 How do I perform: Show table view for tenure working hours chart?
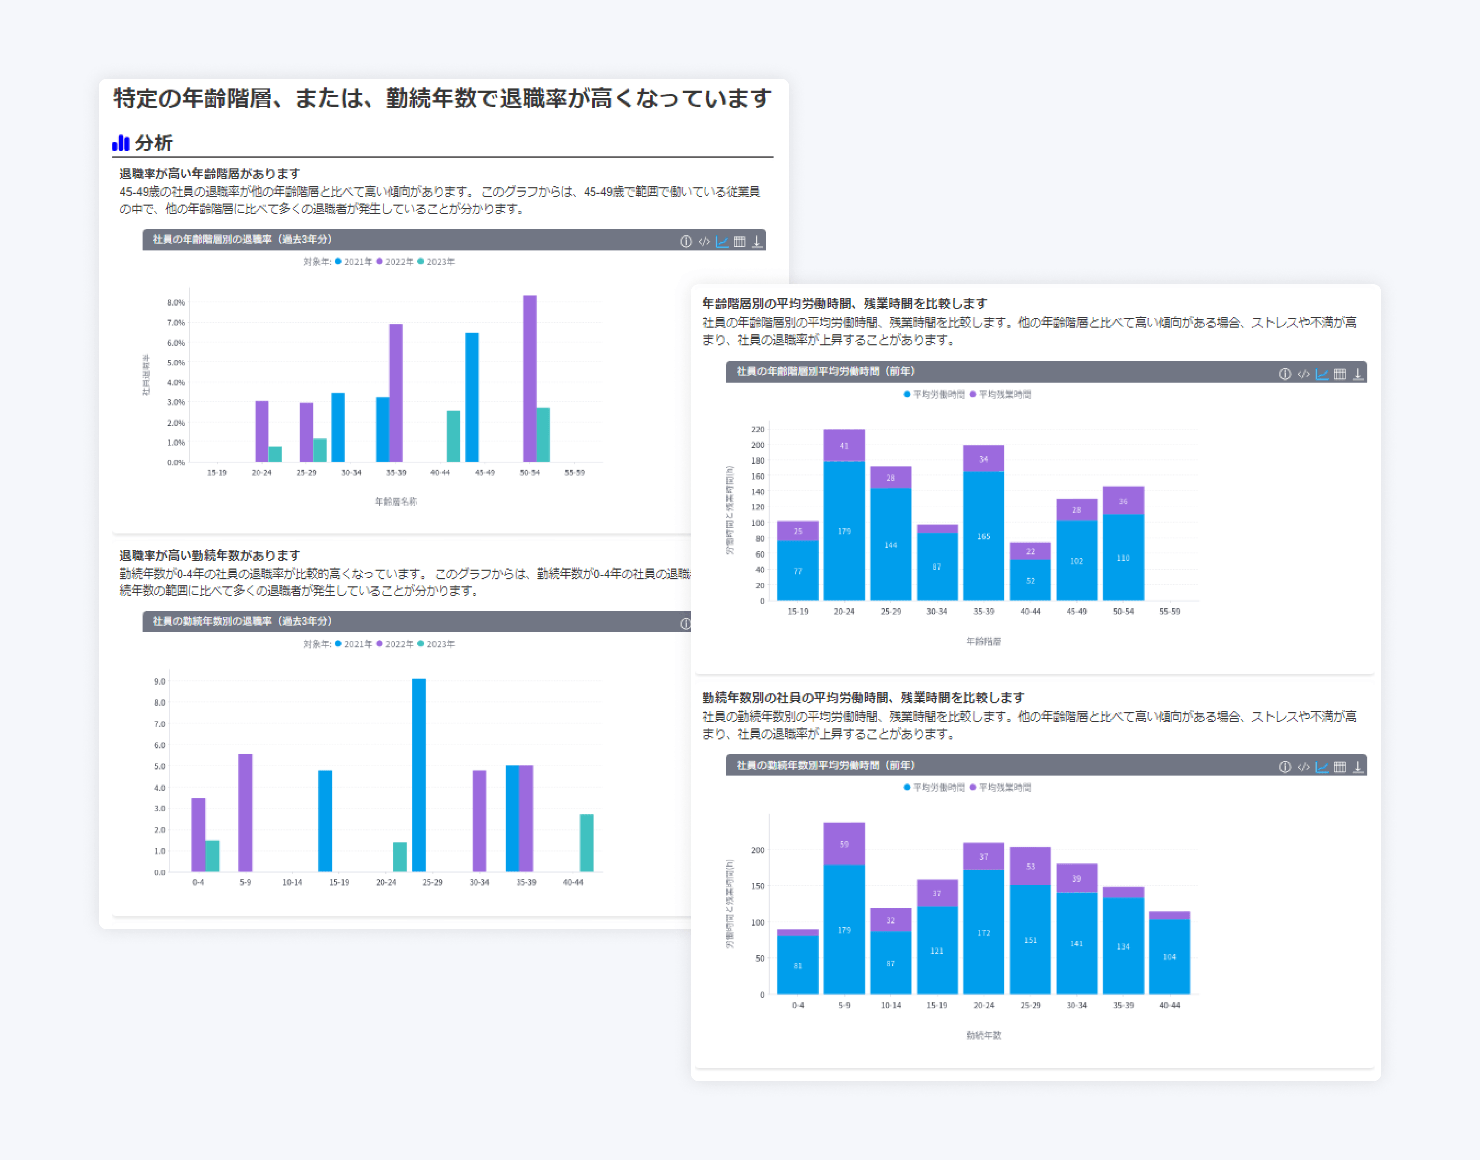(x=1339, y=767)
